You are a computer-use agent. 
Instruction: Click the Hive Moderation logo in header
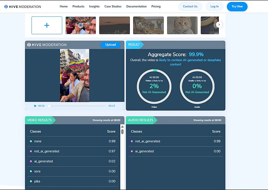(23, 6)
